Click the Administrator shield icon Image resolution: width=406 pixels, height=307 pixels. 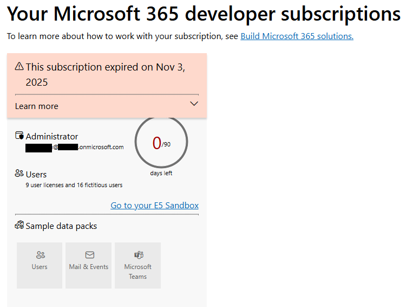(x=19, y=136)
